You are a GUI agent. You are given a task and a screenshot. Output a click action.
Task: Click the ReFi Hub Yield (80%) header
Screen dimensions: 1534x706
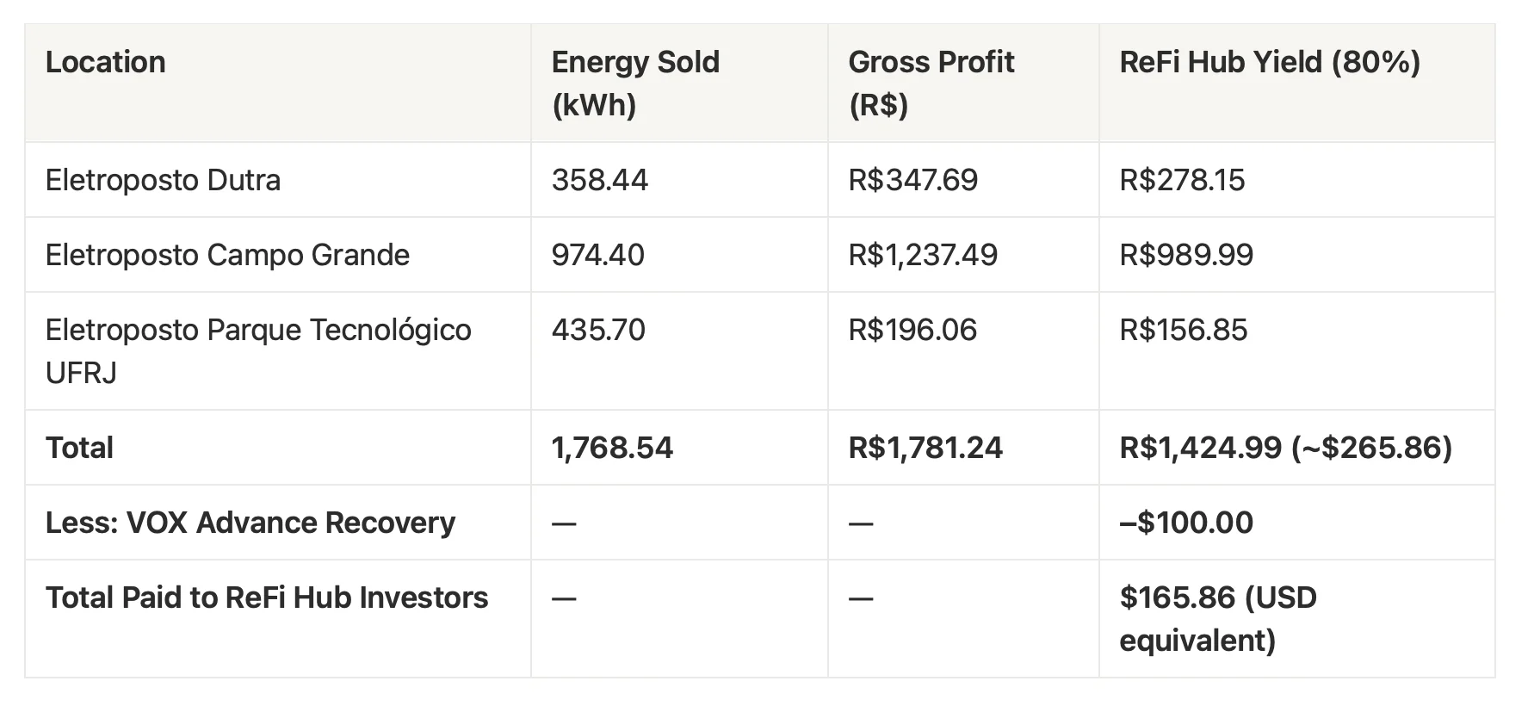1269,63
